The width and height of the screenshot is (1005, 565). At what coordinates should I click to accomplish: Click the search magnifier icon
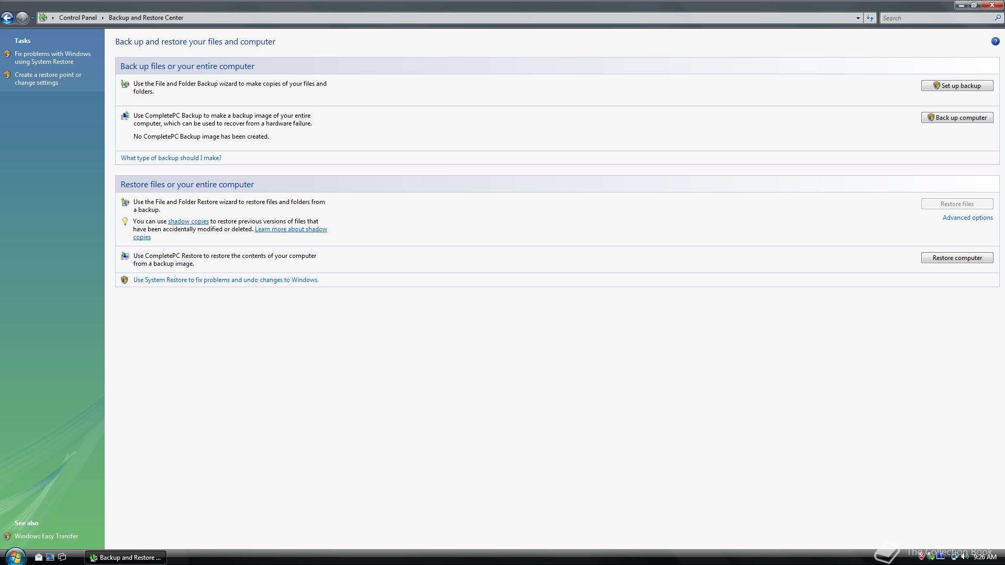[997, 18]
